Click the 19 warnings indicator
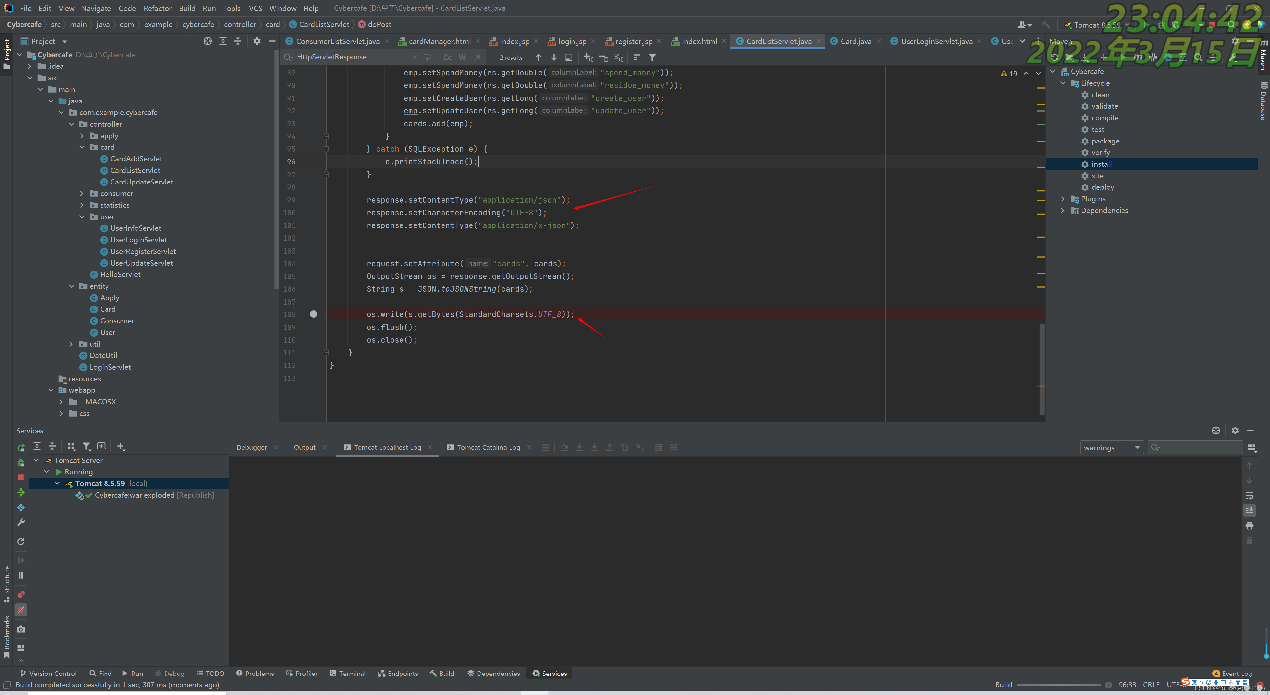Image resolution: width=1270 pixels, height=695 pixels. point(1009,73)
